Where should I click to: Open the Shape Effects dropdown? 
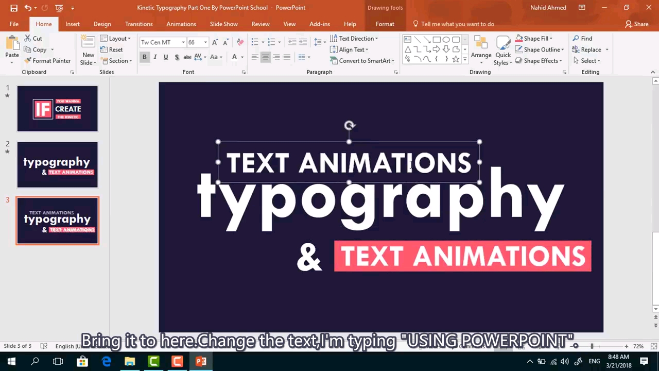[x=539, y=61]
